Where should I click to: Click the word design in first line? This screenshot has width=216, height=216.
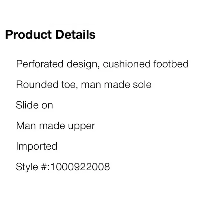tap(83, 64)
